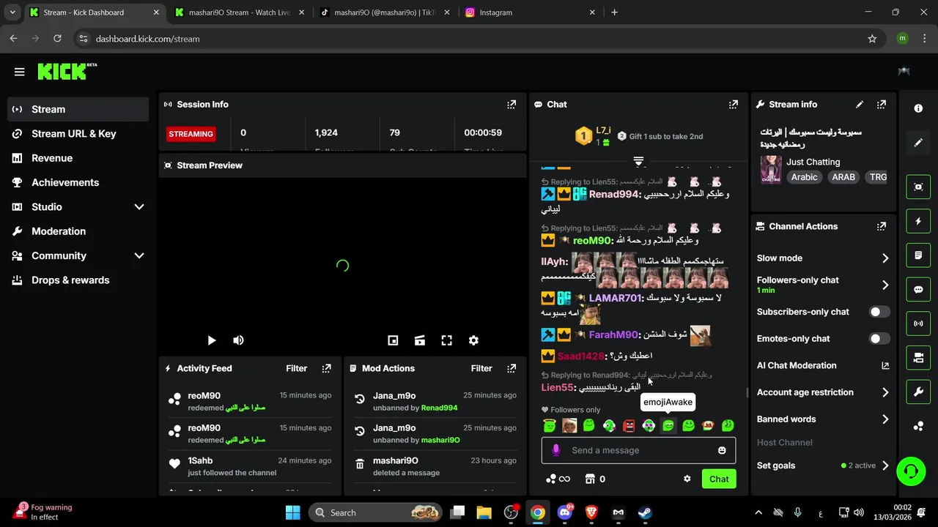Image resolution: width=938 pixels, height=527 pixels.
Task: Open the browser tab search dropdown
Action: (12, 12)
